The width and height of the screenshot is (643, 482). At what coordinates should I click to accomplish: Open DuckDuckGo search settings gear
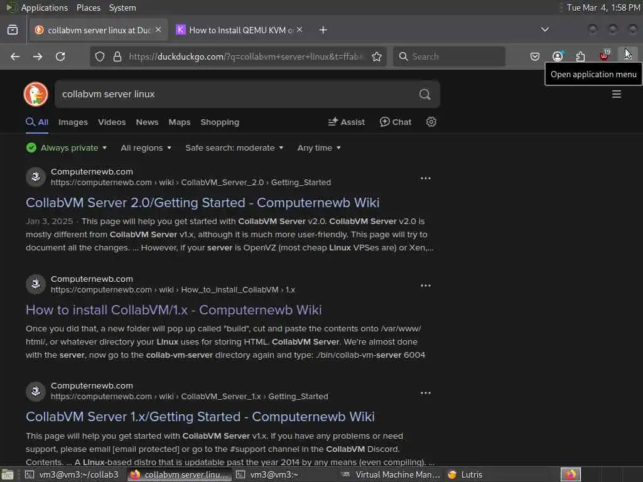coord(431,122)
